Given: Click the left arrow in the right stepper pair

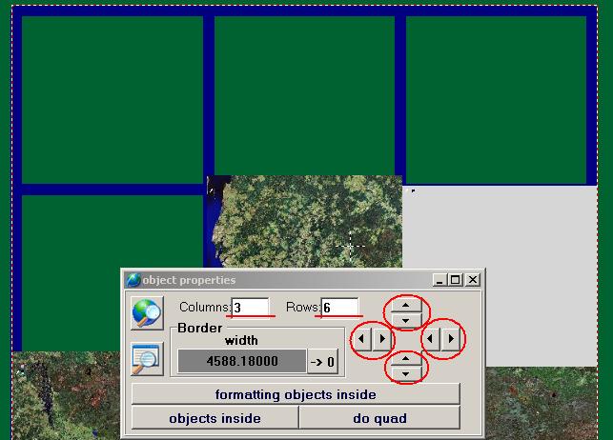Looking at the screenshot, I should 433,338.
